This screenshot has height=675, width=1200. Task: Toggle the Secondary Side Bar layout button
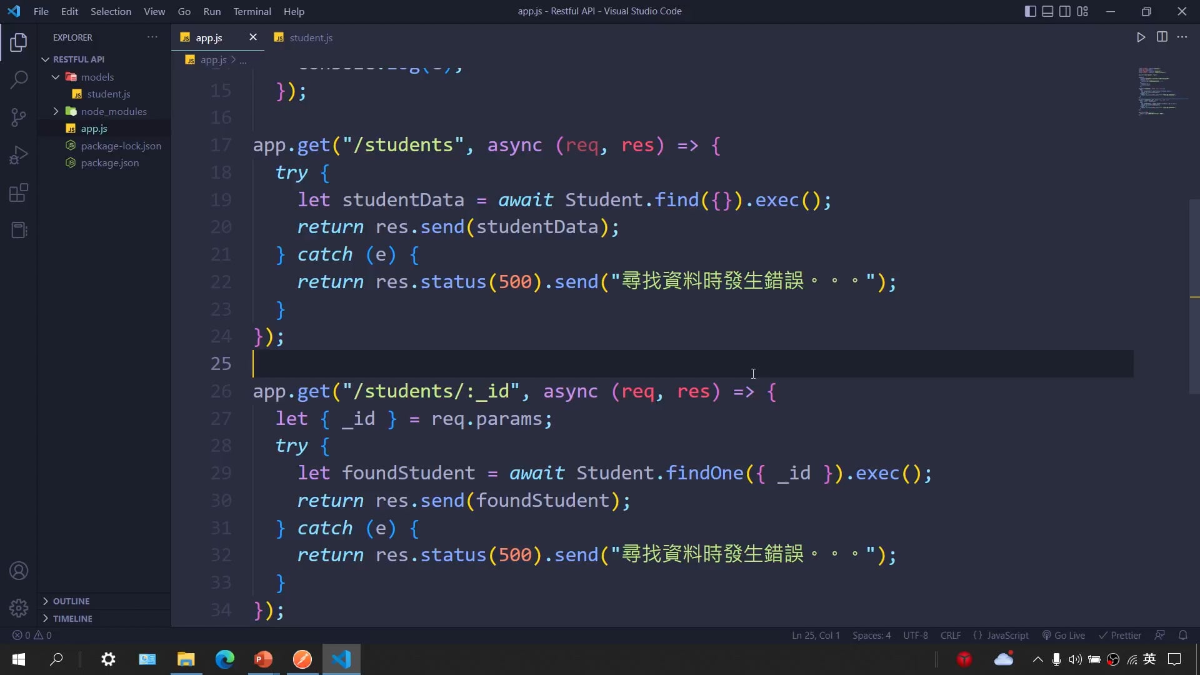tap(1065, 11)
